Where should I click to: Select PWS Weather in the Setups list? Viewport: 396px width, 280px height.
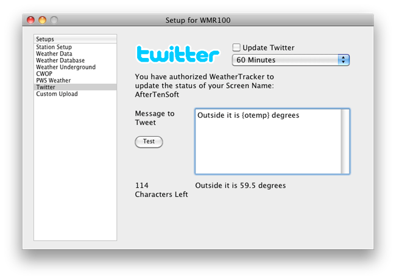point(75,81)
